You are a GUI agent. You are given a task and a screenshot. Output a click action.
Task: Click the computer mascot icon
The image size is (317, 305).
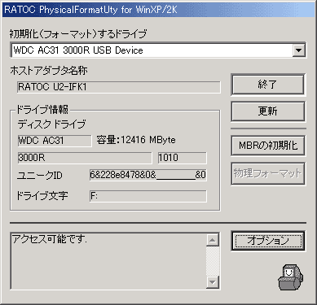[290, 277]
